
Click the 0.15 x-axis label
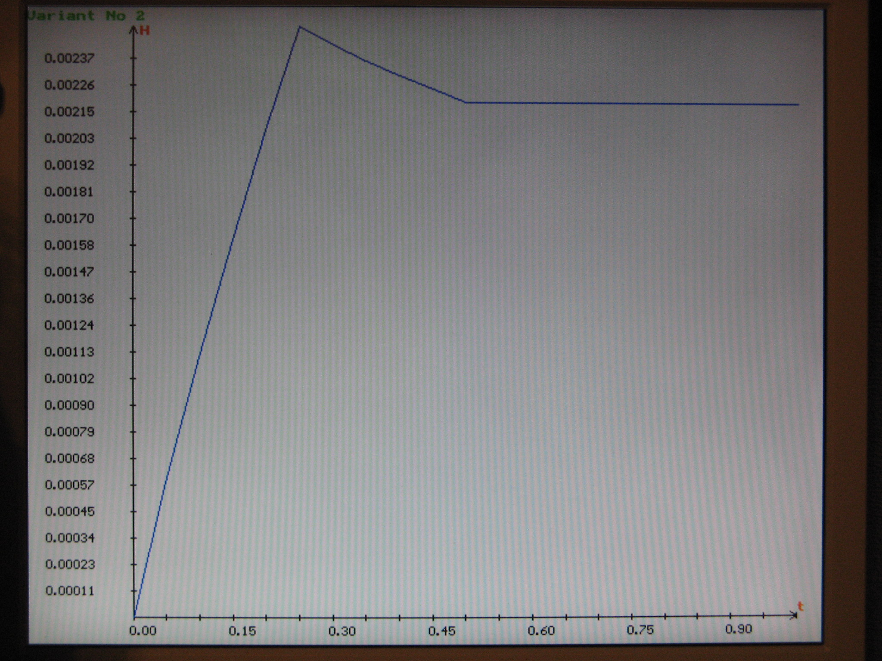(242, 631)
